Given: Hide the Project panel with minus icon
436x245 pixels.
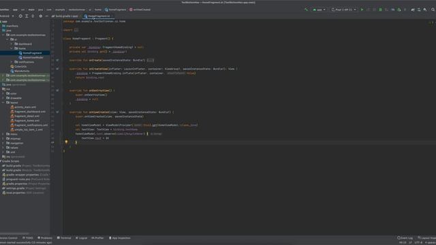Looking at the screenshot, I should 46,16.
